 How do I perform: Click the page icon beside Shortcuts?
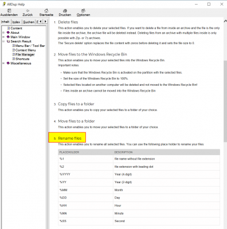click(13, 59)
